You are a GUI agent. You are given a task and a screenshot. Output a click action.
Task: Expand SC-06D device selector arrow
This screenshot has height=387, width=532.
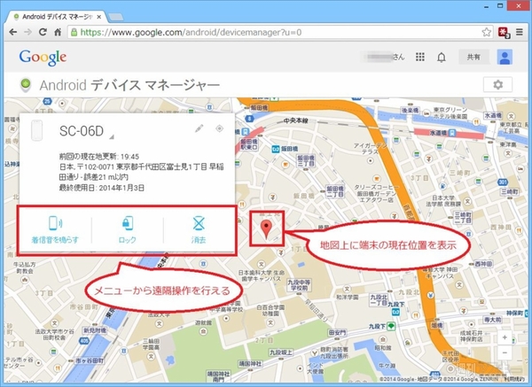112,137
